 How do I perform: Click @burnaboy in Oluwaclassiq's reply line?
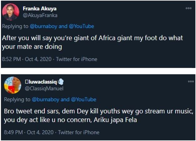point(46,99)
